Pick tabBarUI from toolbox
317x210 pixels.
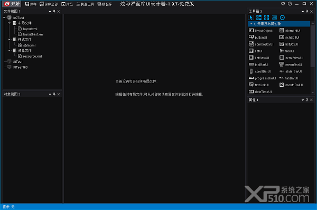289,78
